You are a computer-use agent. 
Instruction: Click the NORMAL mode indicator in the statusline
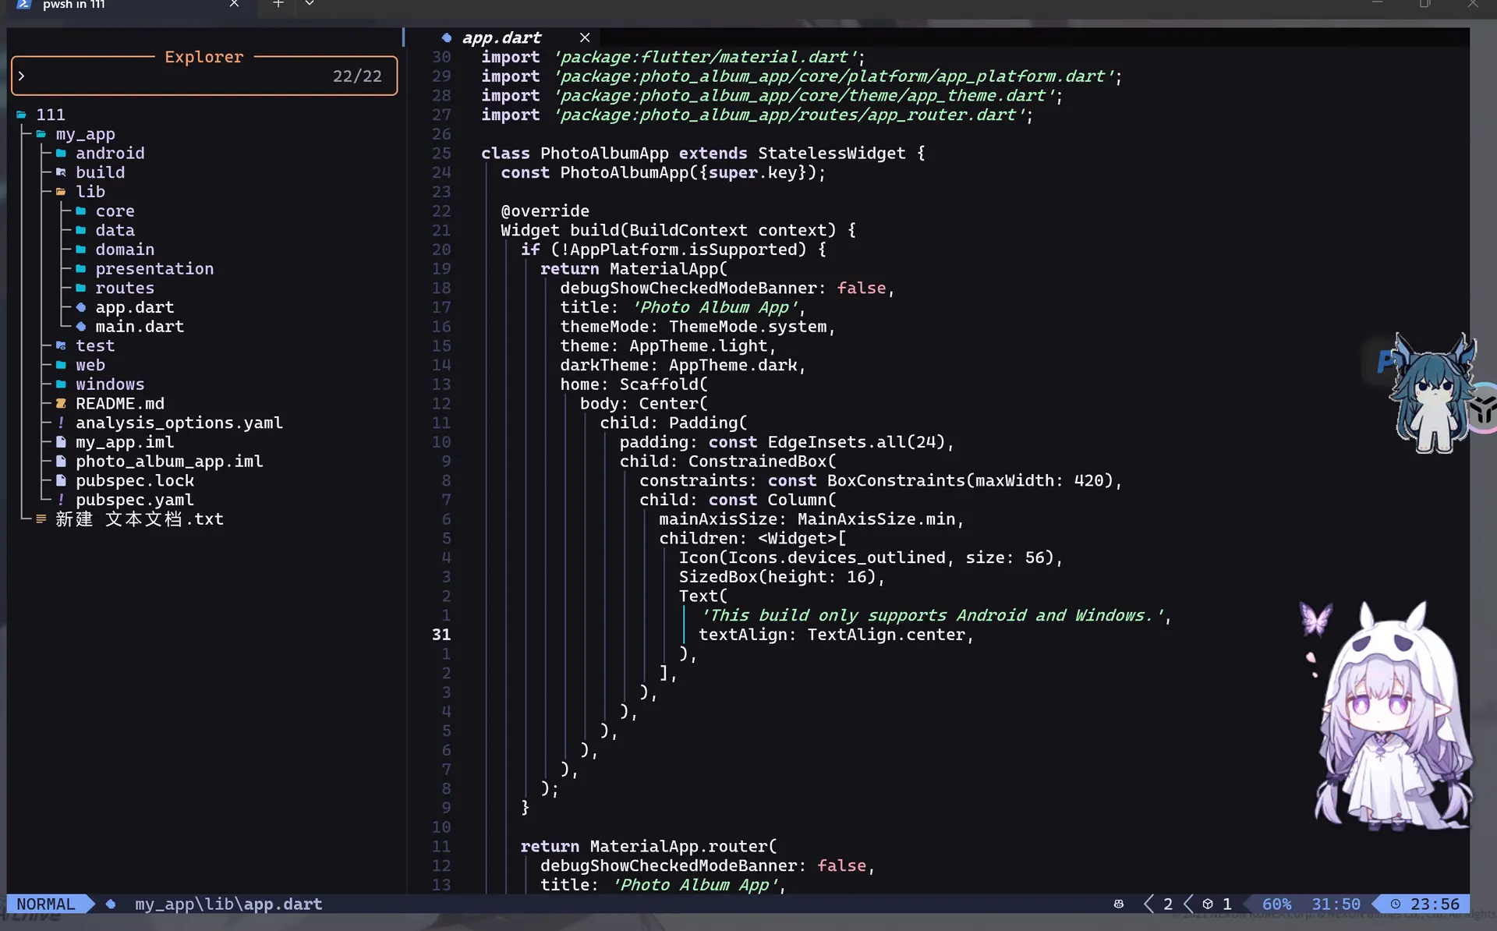click(46, 904)
